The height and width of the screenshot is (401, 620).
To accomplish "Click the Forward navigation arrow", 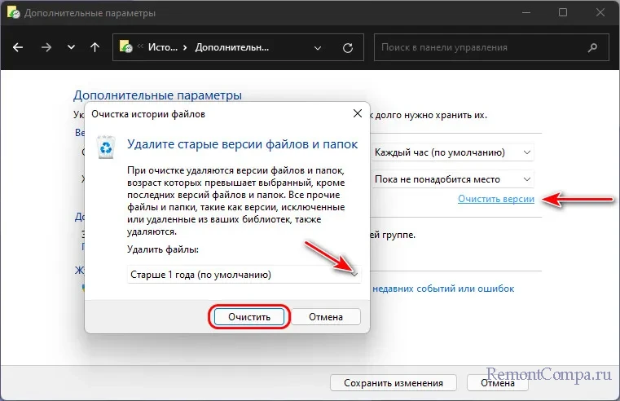I will [x=46, y=47].
